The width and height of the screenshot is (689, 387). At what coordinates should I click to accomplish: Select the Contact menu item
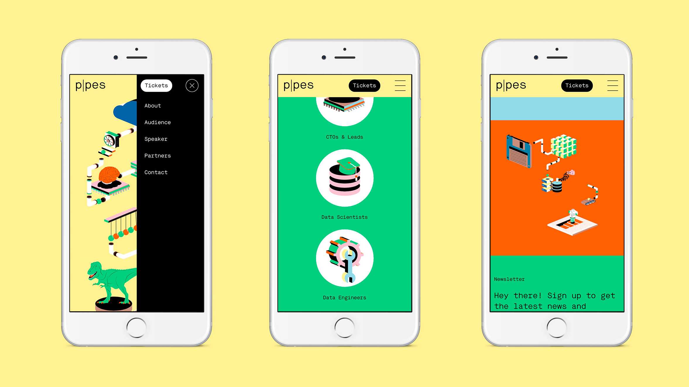156,172
